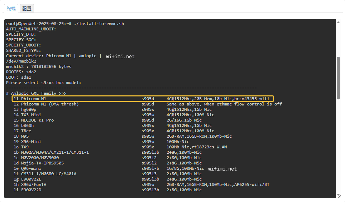Click the '/dev/mmcblk2' line
Image resolution: width=345 pixels, height=202 pixels.
[21, 61]
